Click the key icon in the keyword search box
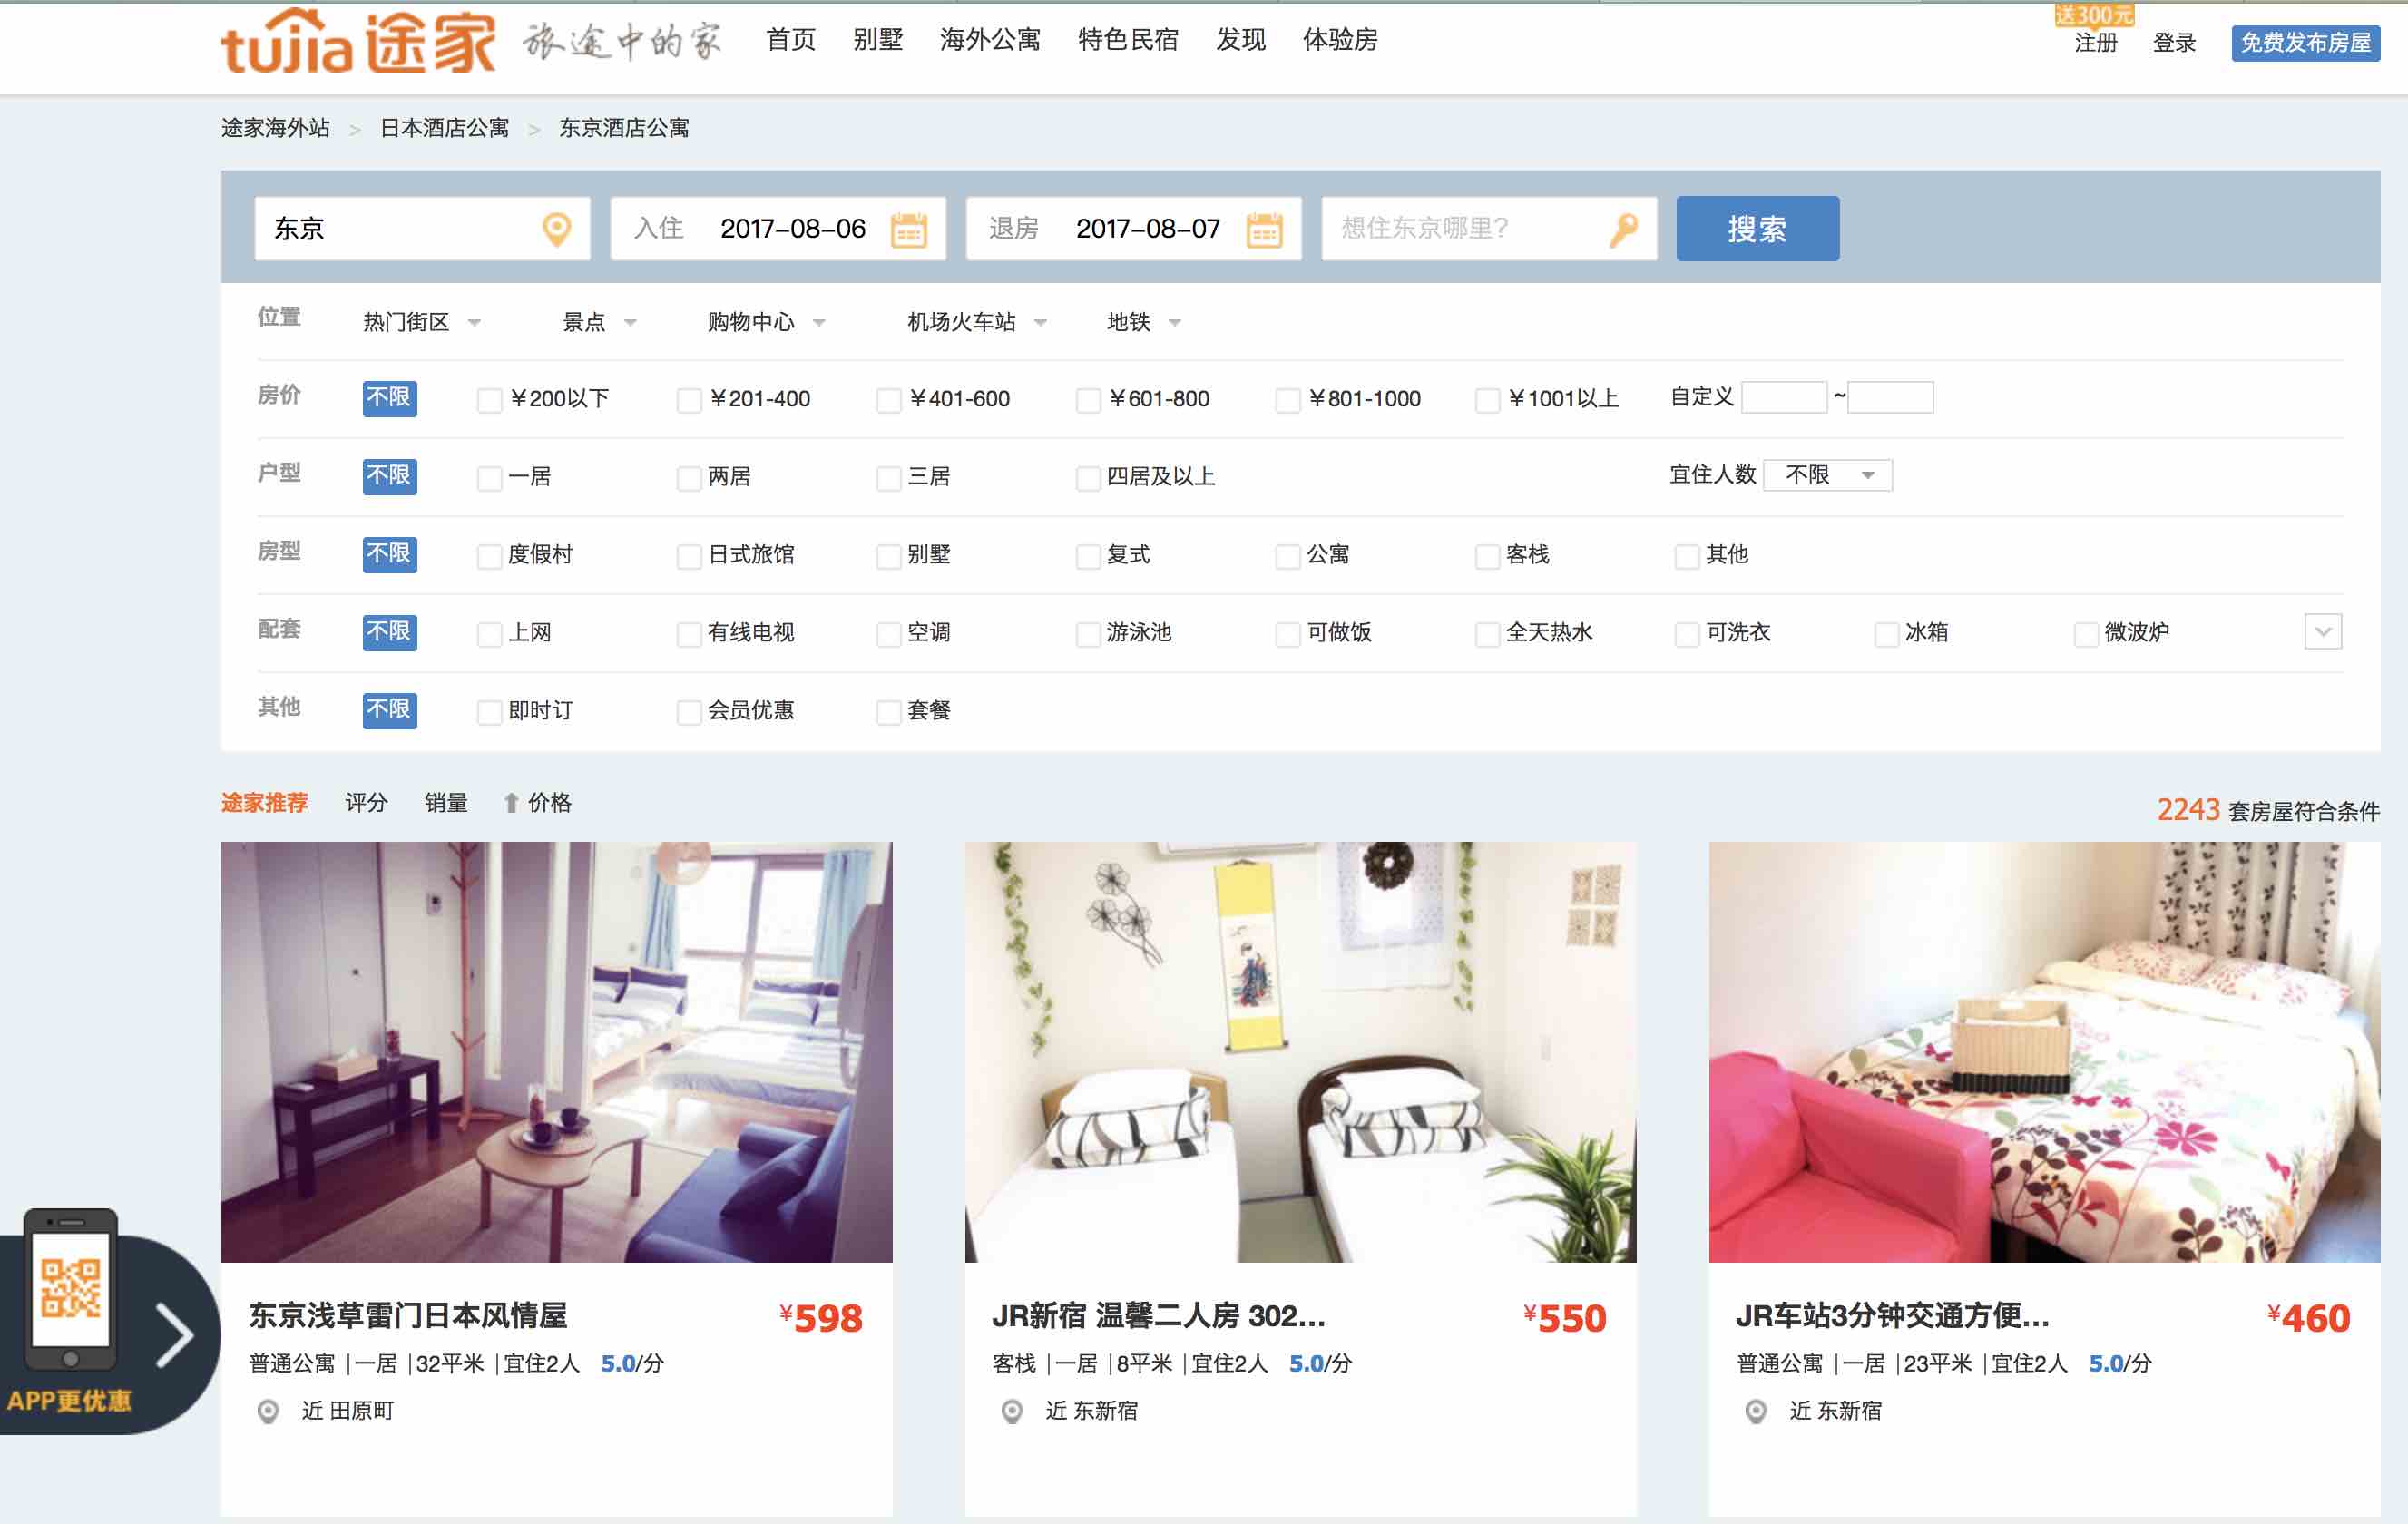Viewport: 2408px width, 1524px height. [1623, 229]
